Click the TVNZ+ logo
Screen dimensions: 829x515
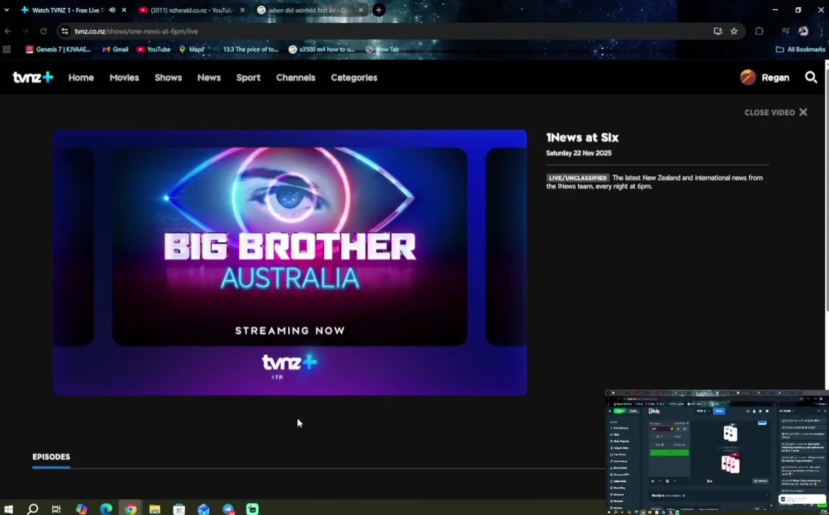tap(33, 77)
